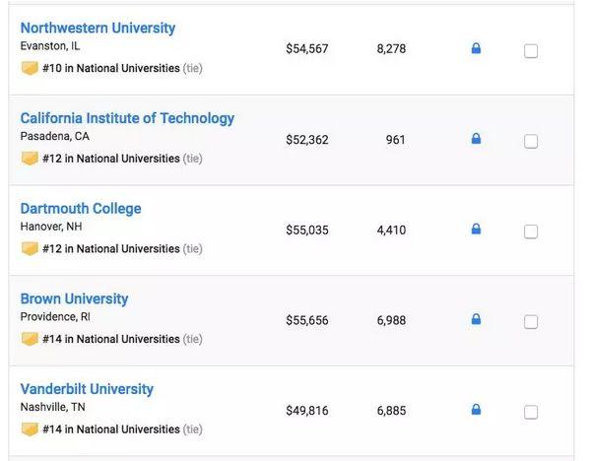
Task: Tick the checkbox for California Institute of Technology
Action: tap(531, 142)
